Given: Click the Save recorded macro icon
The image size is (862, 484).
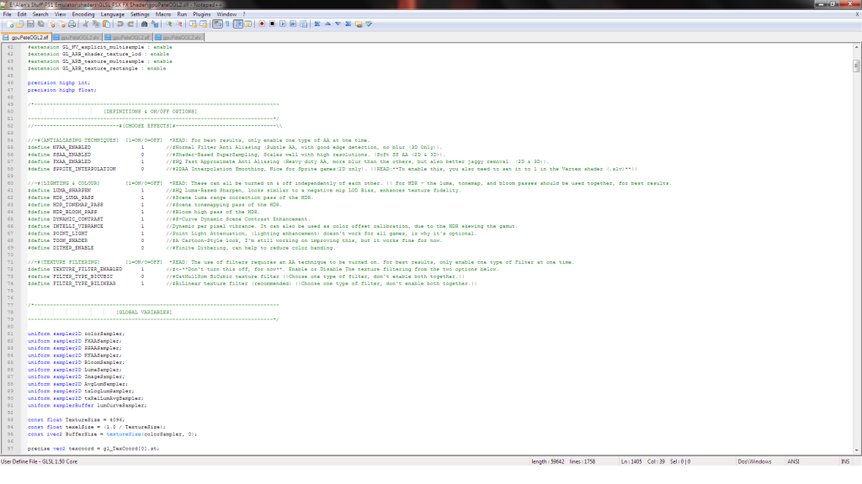Looking at the screenshot, I should [303, 24].
